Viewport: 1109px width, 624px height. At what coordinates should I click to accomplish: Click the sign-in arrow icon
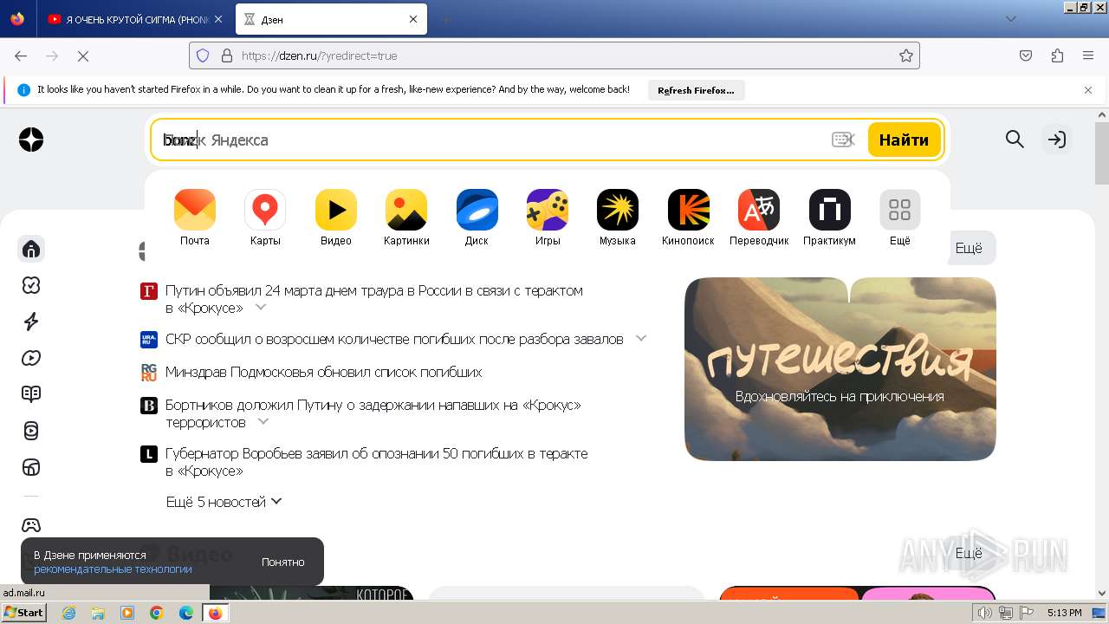(1056, 140)
